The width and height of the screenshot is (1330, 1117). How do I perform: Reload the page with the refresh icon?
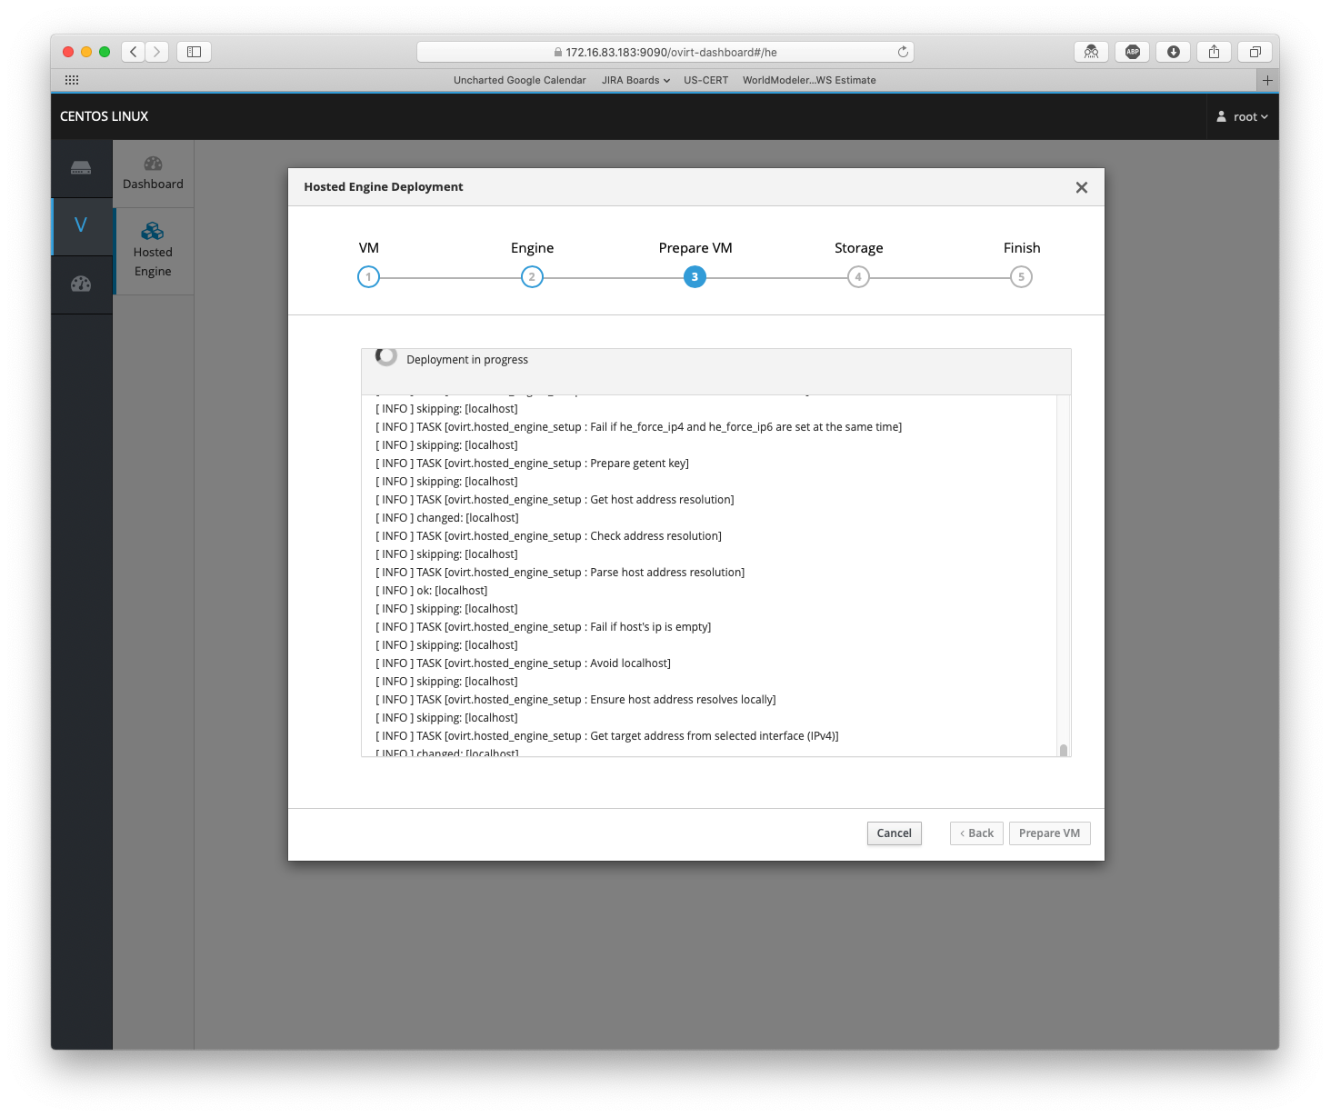(903, 52)
